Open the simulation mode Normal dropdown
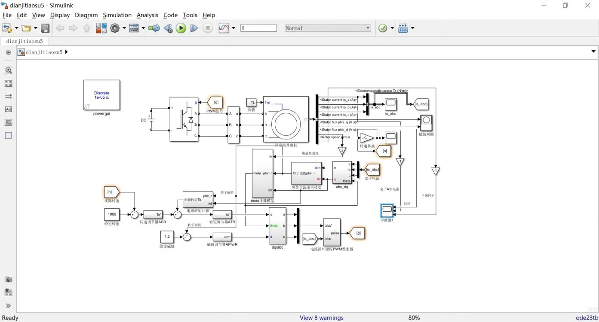The width and height of the screenshot is (599, 322). (x=328, y=28)
